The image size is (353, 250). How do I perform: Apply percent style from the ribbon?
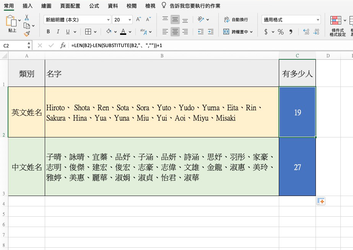280,32
